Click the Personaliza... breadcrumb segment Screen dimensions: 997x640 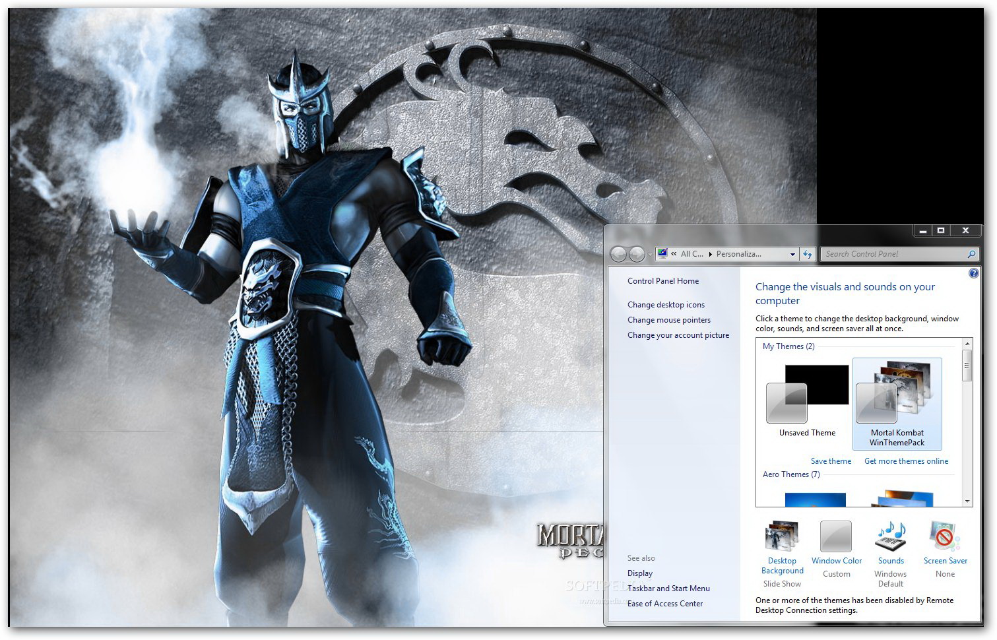click(x=738, y=254)
